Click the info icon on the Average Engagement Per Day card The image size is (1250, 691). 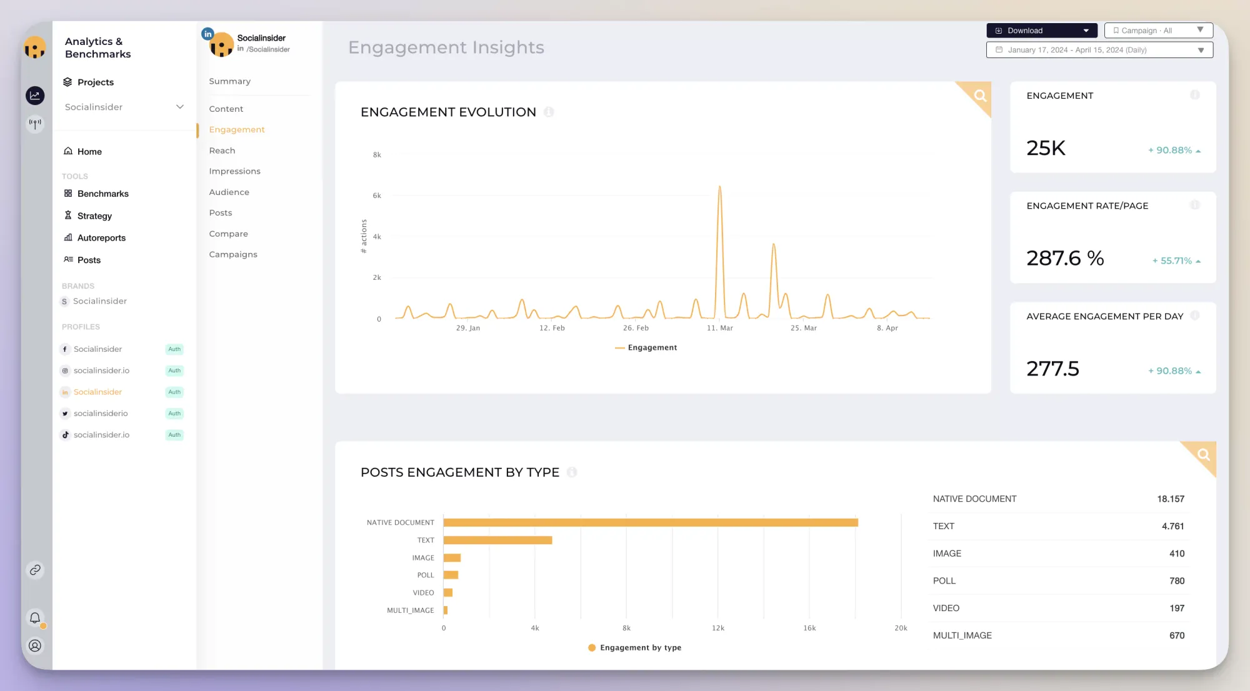pos(1195,316)
